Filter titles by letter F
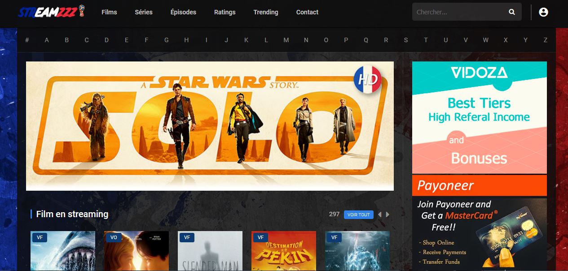Screen dimensions: 568x271 tap(146, 40)
